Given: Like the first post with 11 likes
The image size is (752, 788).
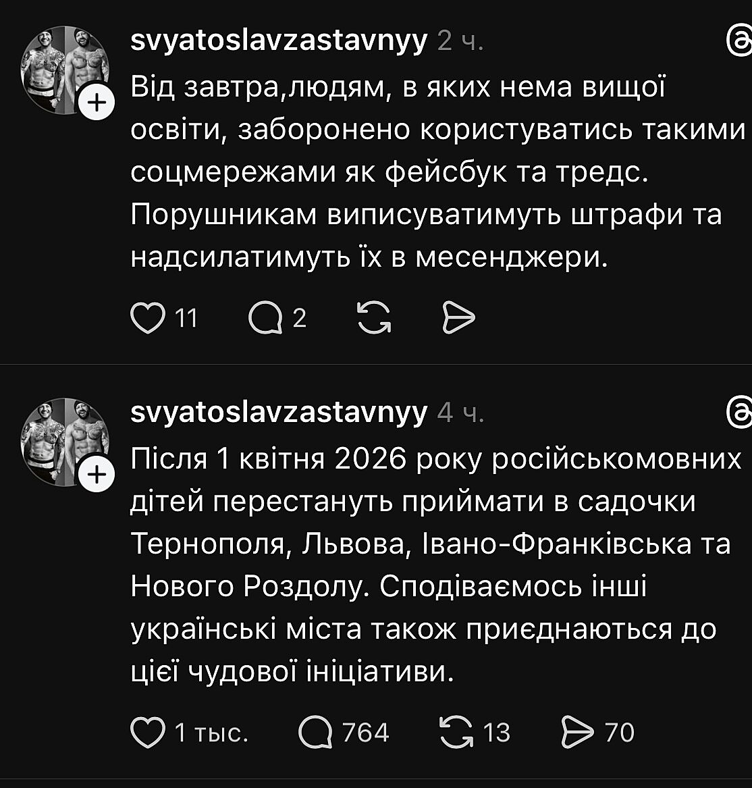Looking at the screenshot, I should coord(148,318).
